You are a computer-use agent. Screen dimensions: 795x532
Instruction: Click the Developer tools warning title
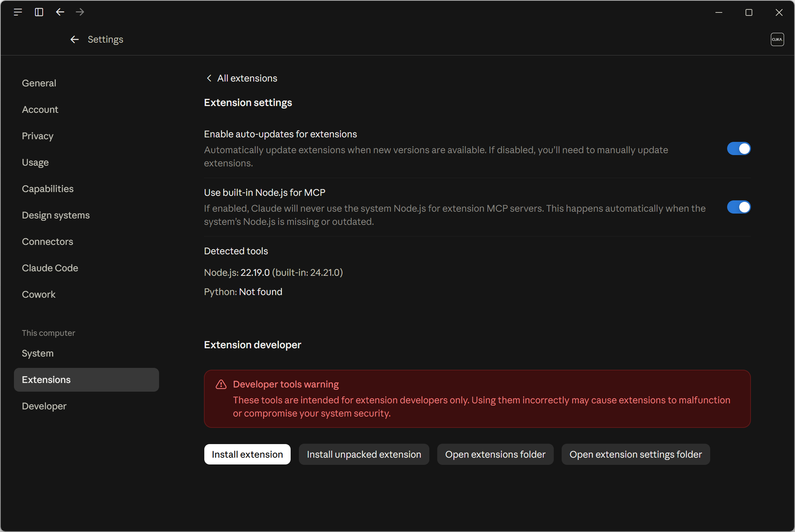pos(286,384)
